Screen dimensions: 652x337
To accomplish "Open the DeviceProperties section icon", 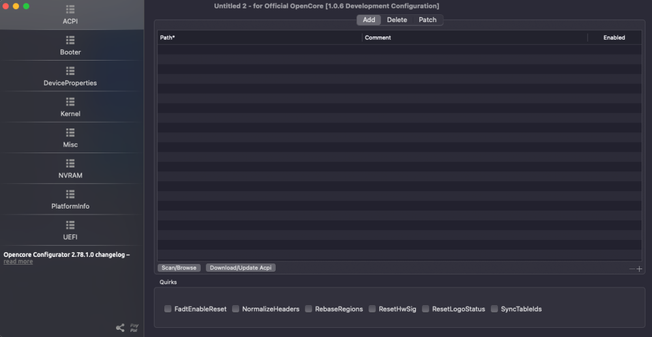I will click(x=70, y=71).
